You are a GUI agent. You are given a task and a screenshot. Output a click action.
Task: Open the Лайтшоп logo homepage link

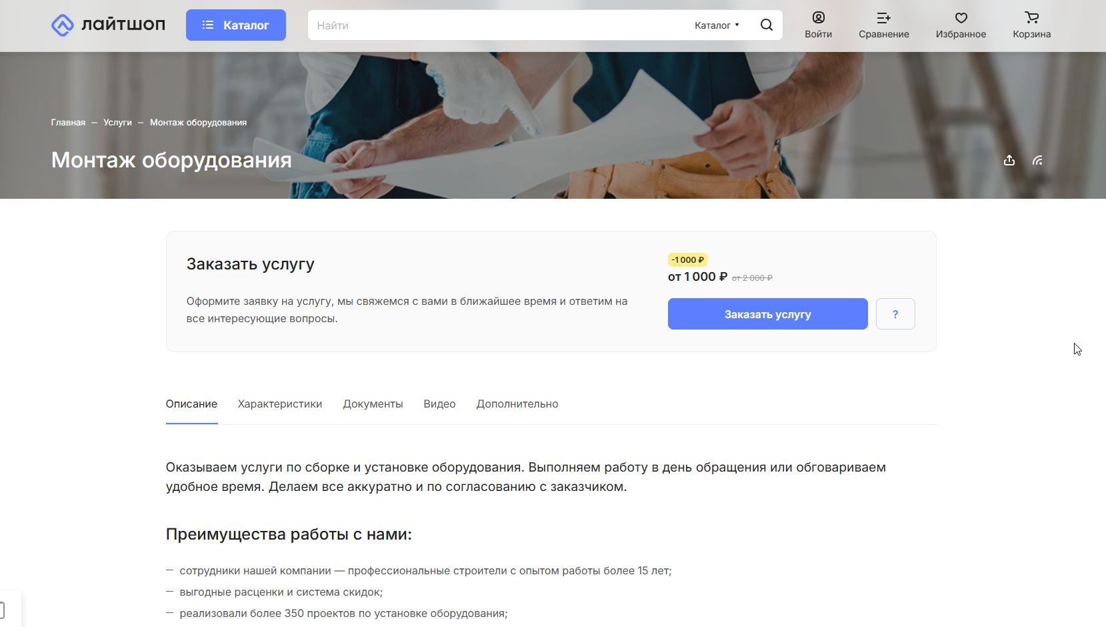click(108, 25)
